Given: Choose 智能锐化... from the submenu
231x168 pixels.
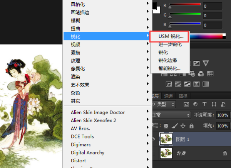Looking at the screenshot, I should pos(170,68).
